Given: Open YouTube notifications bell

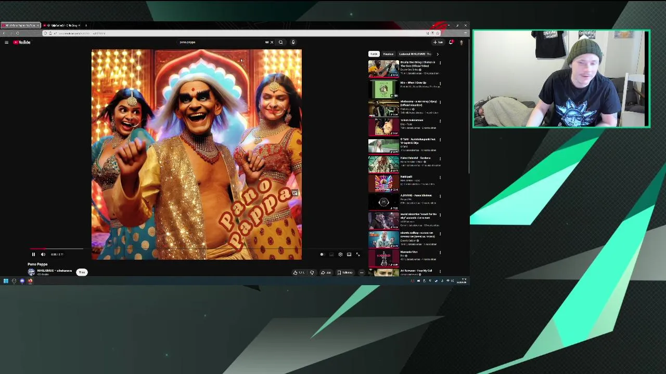Looking at the screenshot, I should (451, 43).
